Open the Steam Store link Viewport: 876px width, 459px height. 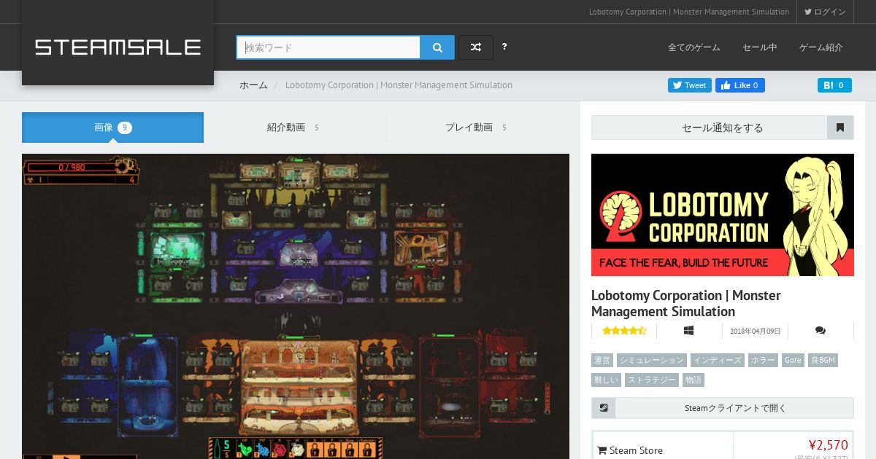coord(630,450)
